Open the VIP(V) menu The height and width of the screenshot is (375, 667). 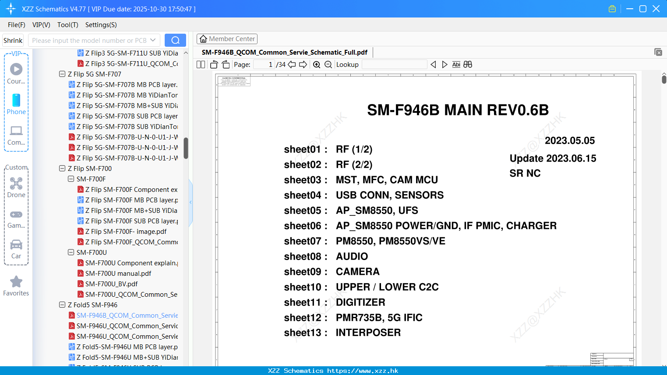[x=41, y=25]
